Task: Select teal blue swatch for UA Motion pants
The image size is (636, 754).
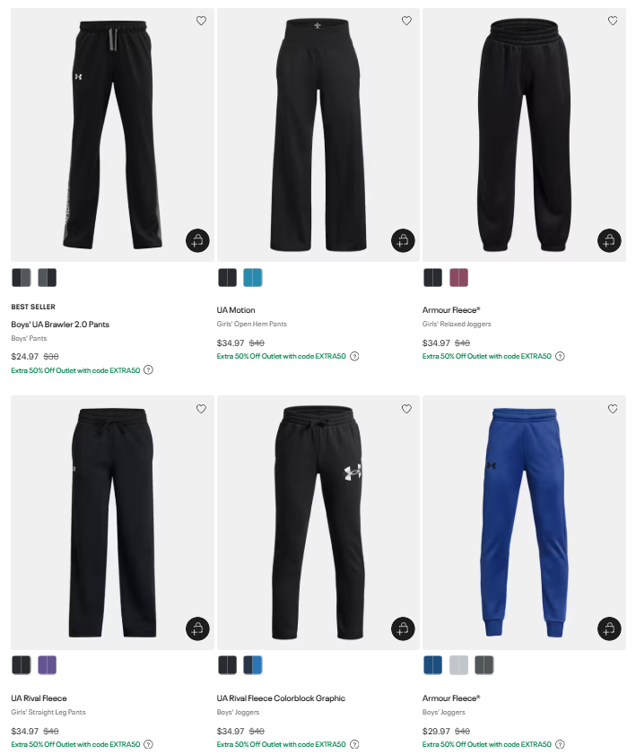Action: click(253, 277)
